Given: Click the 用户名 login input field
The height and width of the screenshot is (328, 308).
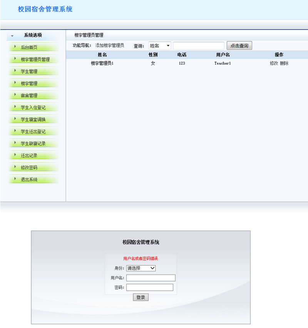Looking at the screenshot, I should point(151,278).
